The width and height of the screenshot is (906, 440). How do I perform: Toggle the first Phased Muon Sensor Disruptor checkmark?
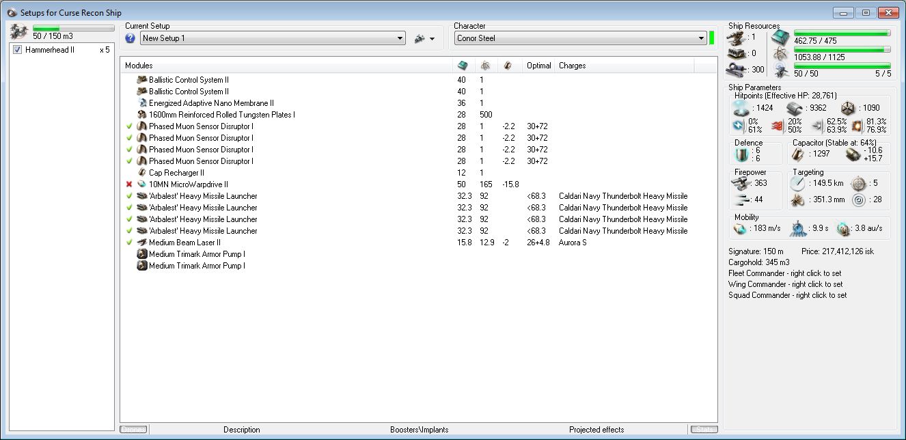point(129,126)
